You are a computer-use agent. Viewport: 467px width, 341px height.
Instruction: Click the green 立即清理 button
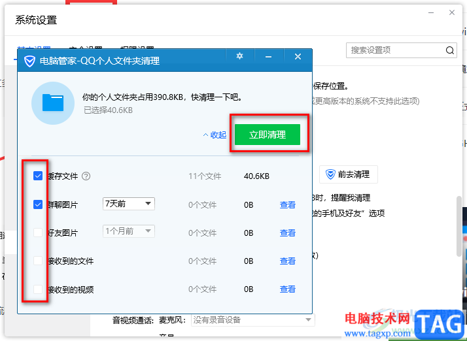(x=268, y=135)
